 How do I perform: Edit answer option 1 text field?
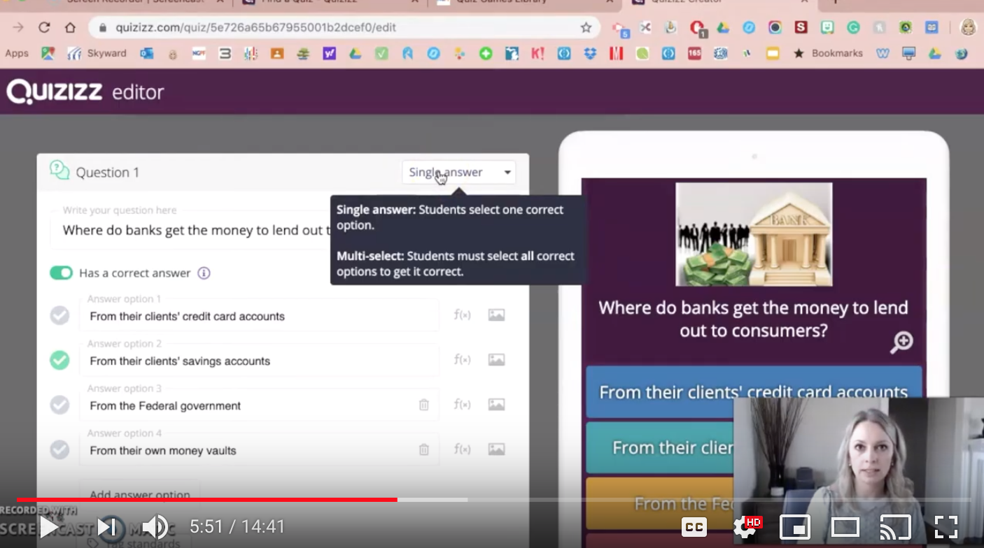coord(259,315)
